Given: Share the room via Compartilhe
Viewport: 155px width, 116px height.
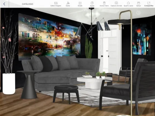Looking at the screenshot, I should pos(149,4).
